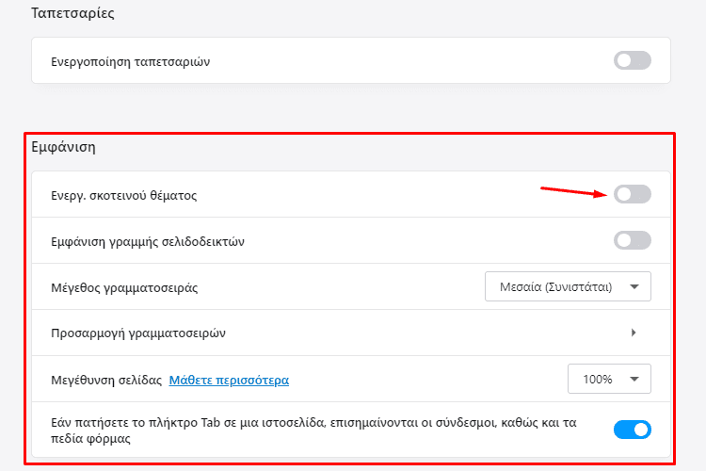The width and height of the screenshot is (706, 471).
Task: Click the Μεγέθυνση σελίδας label
Action: click(106, 380)
